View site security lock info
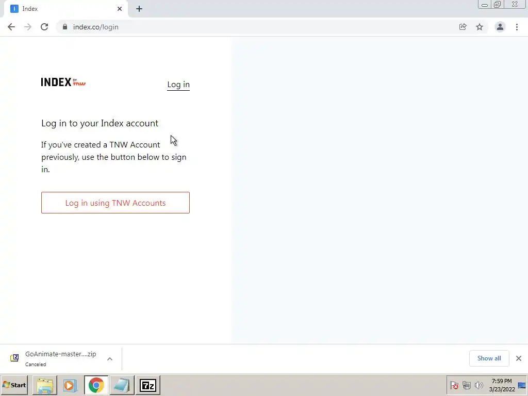 (x=65, y=27)
